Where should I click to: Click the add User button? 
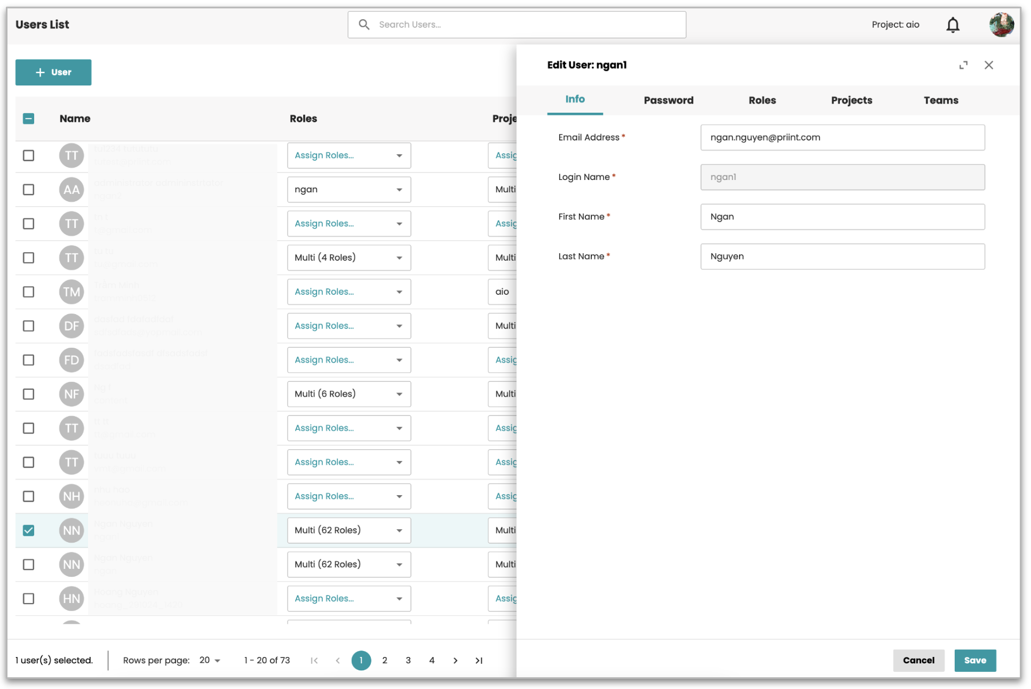coord(53,73)
